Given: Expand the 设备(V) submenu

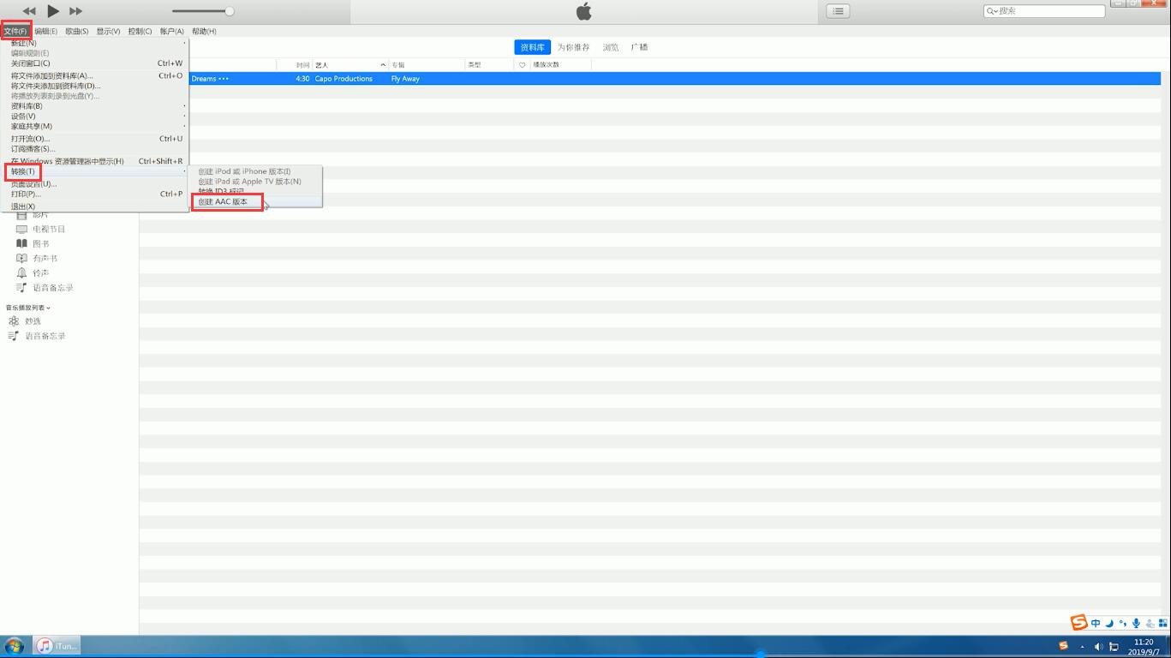Looking at the screenshot, I should tap(96, 117).
